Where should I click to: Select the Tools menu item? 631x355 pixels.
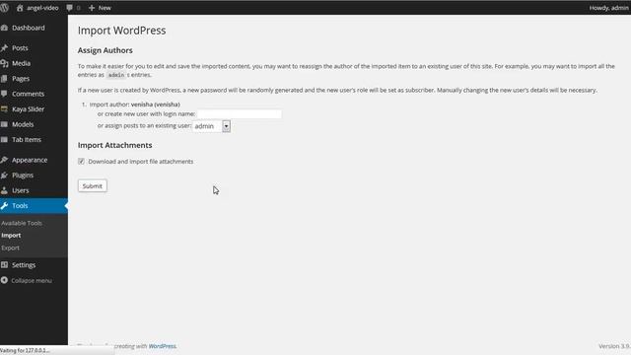tap(20, 206)
